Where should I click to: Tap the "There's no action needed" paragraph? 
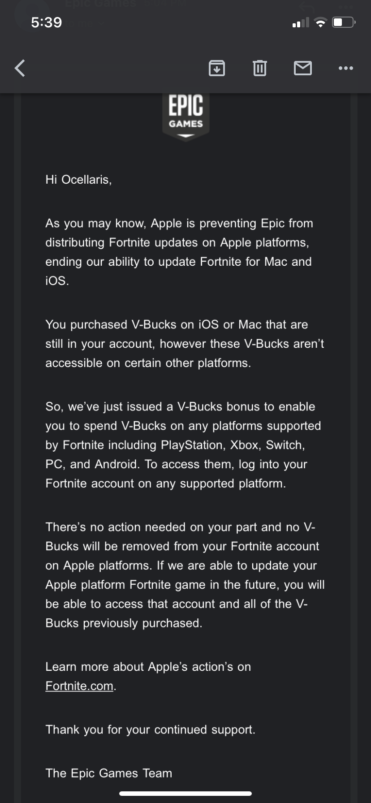coord(185,575)
